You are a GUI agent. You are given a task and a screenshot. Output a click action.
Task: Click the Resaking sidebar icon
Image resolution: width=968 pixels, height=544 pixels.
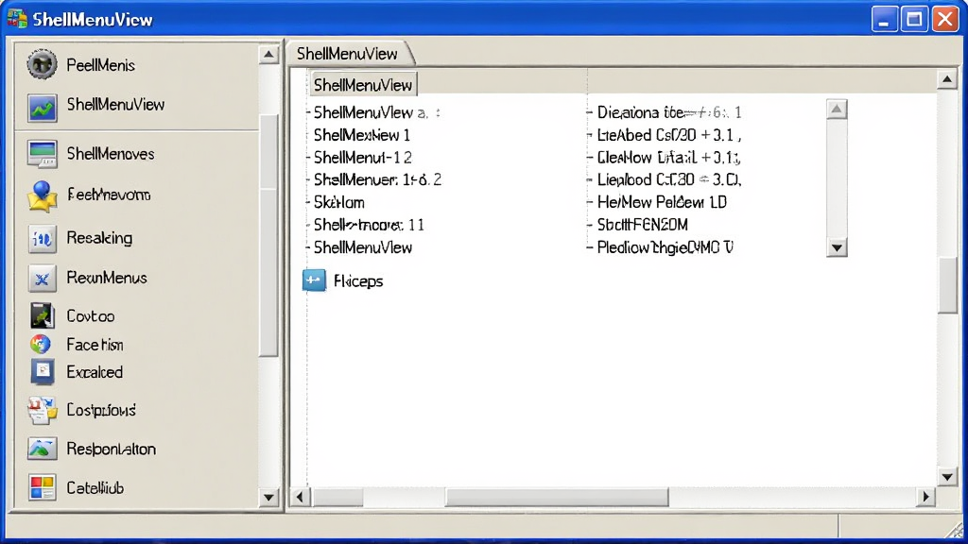[x=42, y=239]
